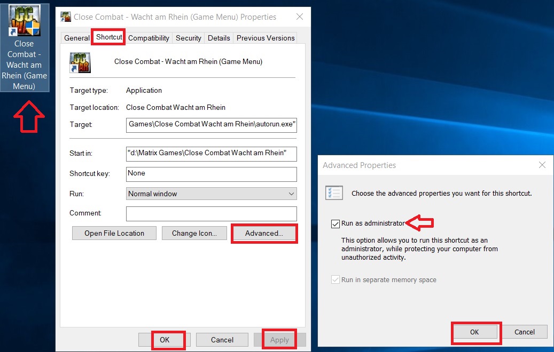Open the Compatibility tab

(x=149, y=38)
